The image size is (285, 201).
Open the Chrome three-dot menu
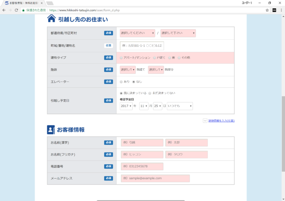pyautogui.click(x=281, y=10)
